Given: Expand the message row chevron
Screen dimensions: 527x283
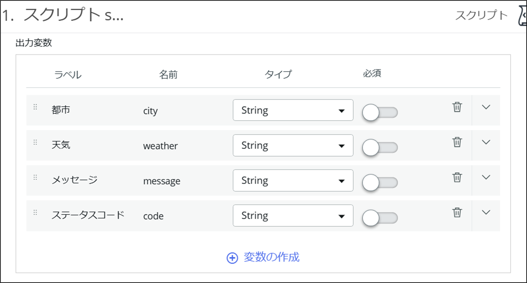Looking at the screenshot, I should pos(486,177).
